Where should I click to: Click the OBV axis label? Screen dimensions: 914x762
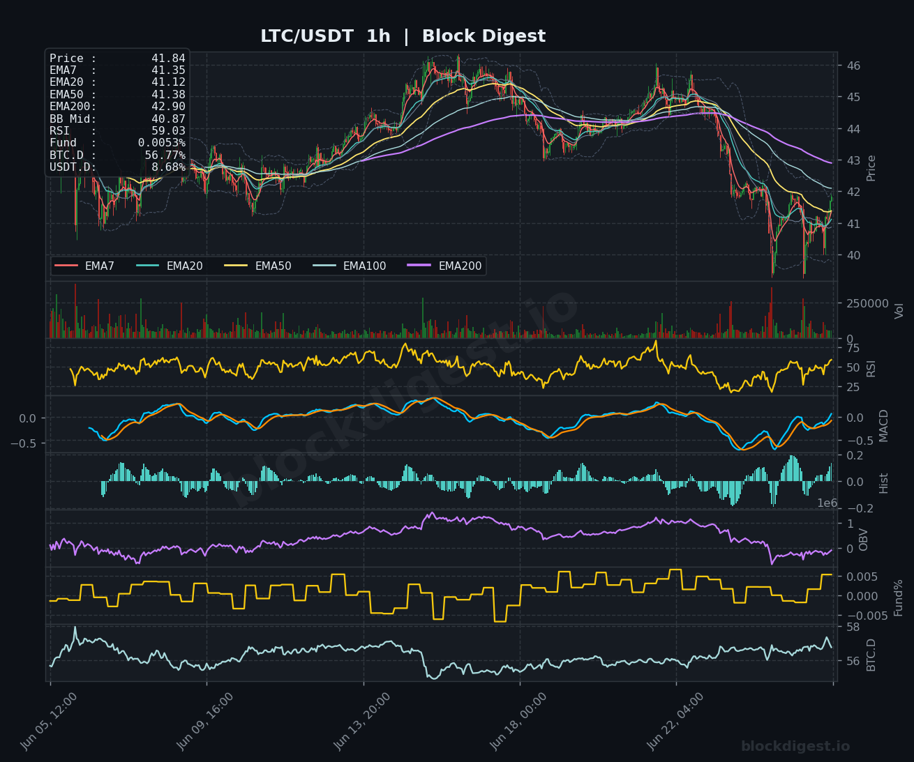click(x=863, y=540)
